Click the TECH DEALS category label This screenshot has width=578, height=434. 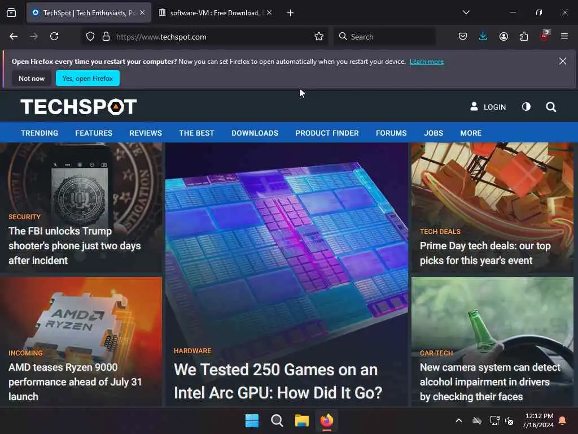point(440,232)
